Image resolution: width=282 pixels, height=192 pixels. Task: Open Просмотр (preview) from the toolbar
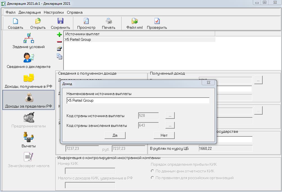(86, 21)
